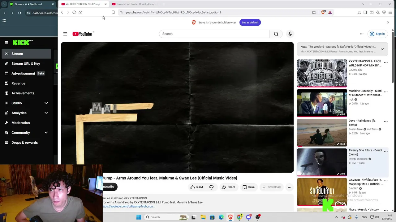
Task: Open Stream URL & Key in Kick sidebar
Action: [x=26, y=64]
